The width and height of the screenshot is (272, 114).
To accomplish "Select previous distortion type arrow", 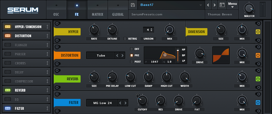I will [117, 55].
